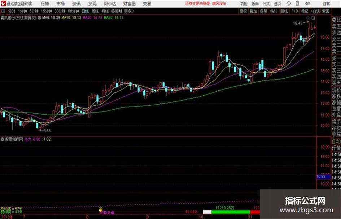This screenshot has width=341, height=219.
Task: Click the month 9 timeline marker
Action: pyautogui.click(x=148, y=217)
